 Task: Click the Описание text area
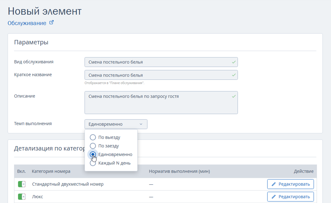point(161,103)
